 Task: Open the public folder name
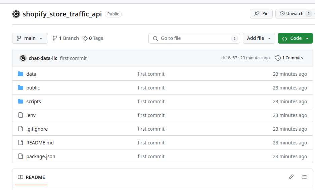click(33, 88)
